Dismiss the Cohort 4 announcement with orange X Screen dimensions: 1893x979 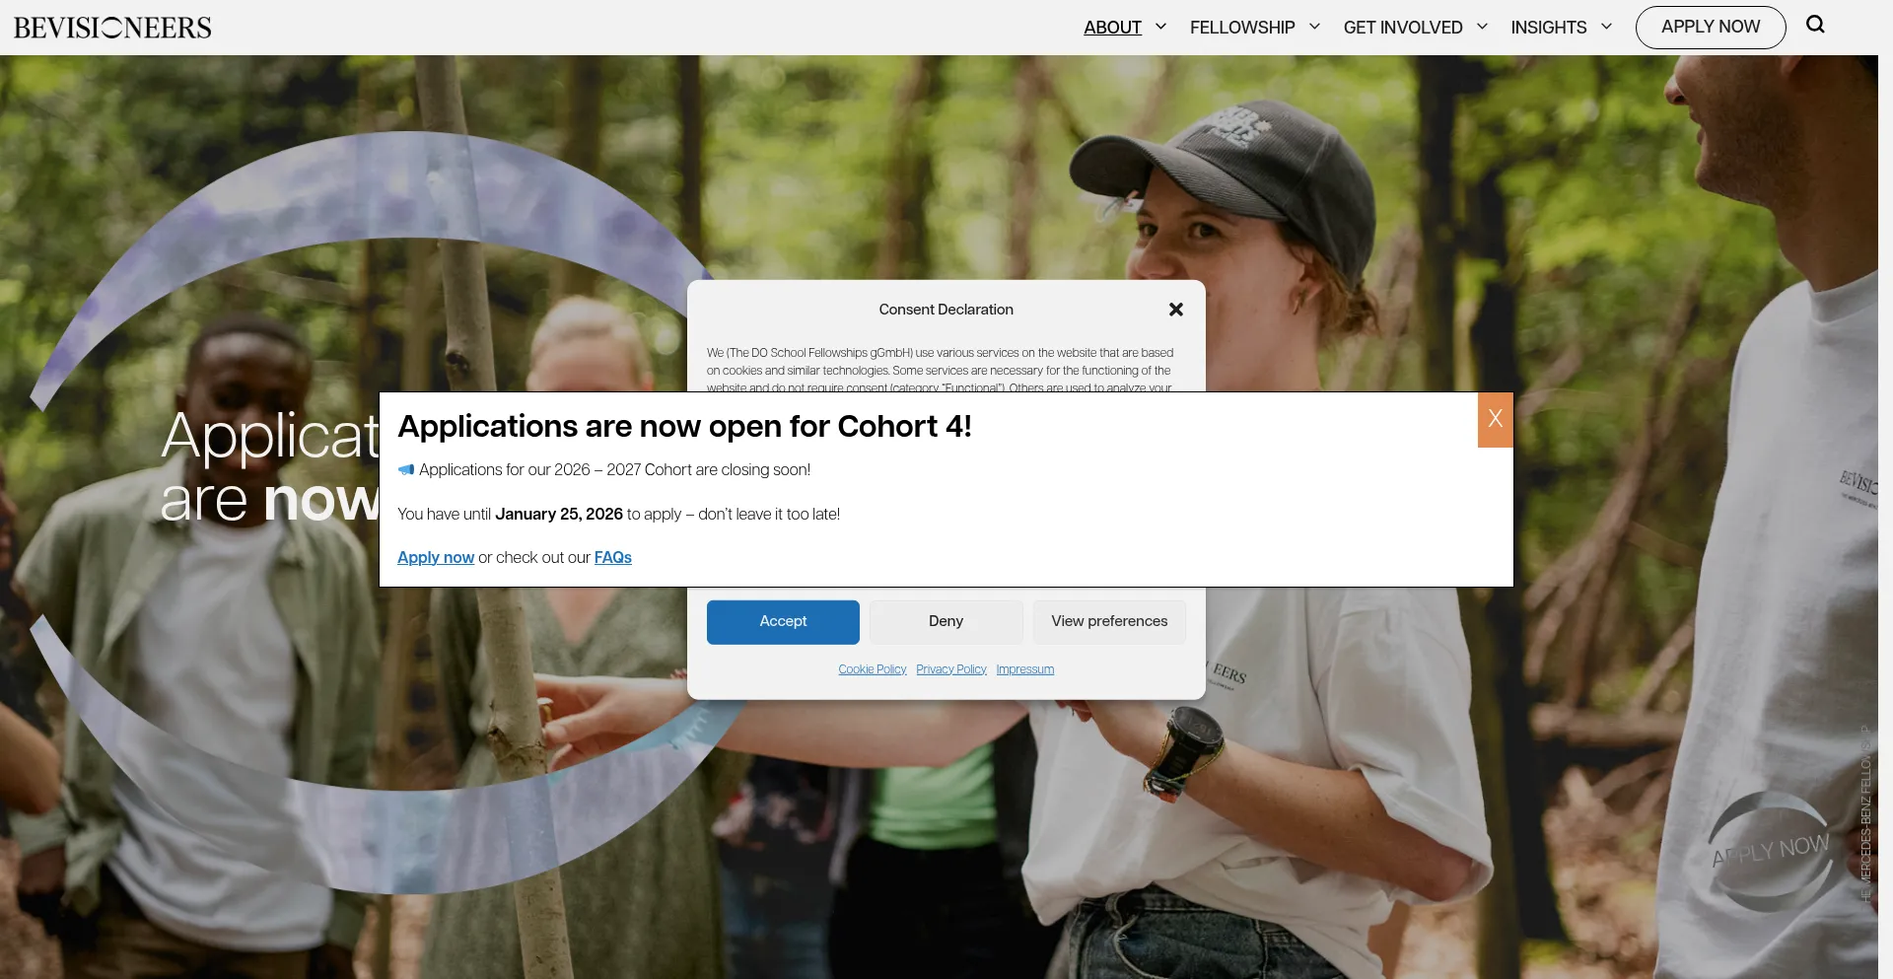point(1496,419)
